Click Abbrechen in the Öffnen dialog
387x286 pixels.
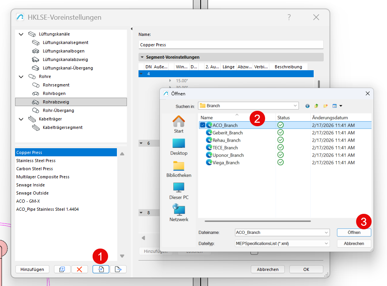354,244
